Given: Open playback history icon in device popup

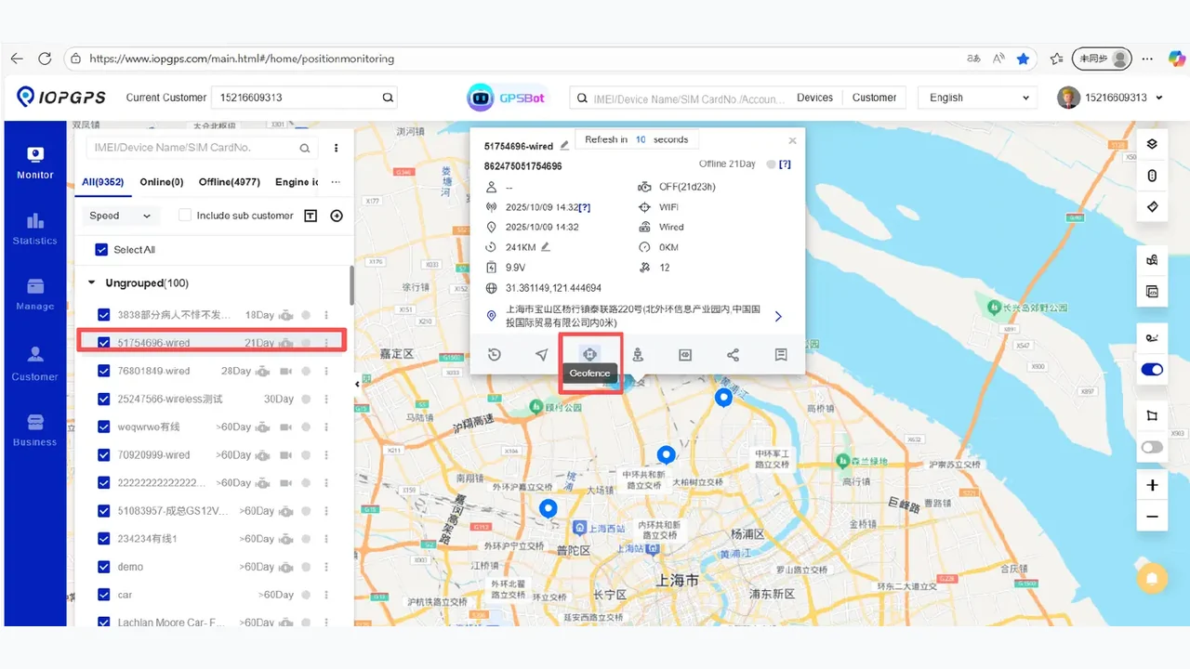Looking at the screenshot, I should point(495,354).
